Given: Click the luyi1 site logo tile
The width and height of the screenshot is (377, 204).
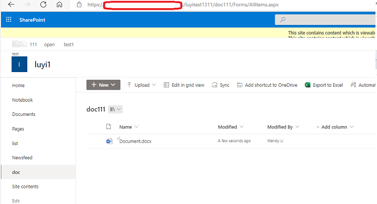Looking at the screenshot, I should [x=19, y=64].
